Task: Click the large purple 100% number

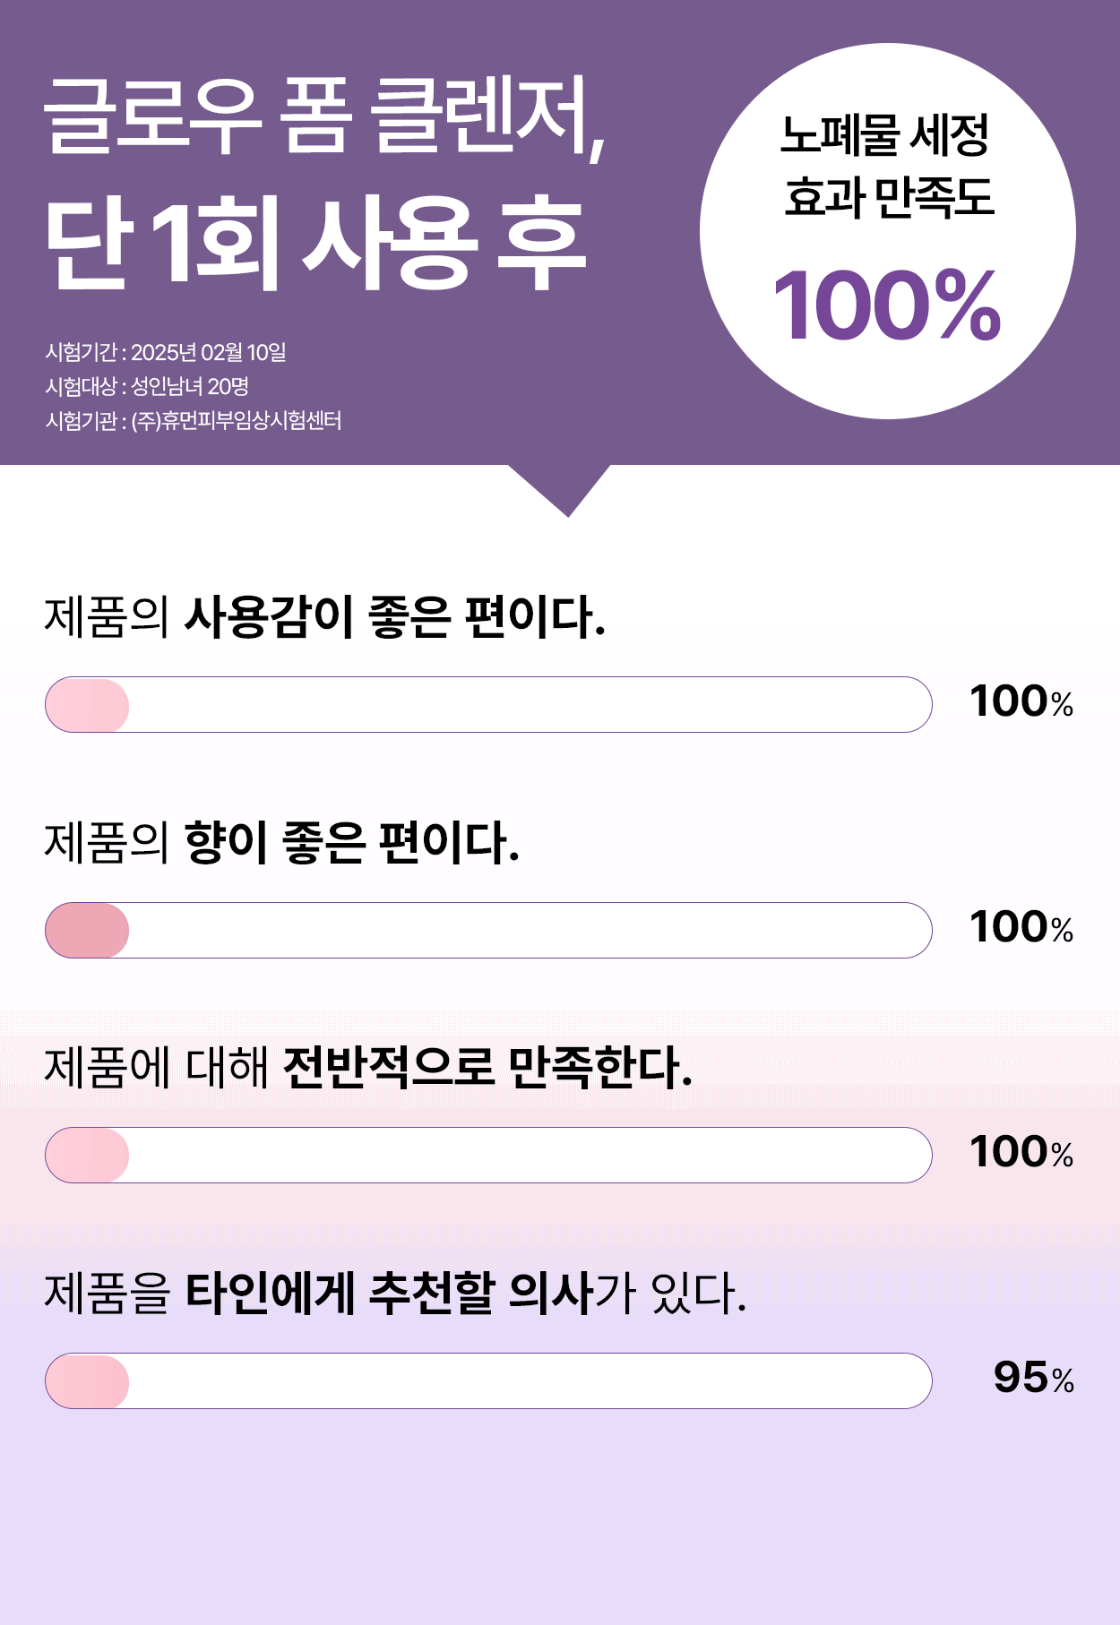Action: tap(887, 306)
